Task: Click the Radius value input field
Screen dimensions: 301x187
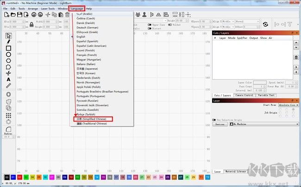Action: click(9, 137)
